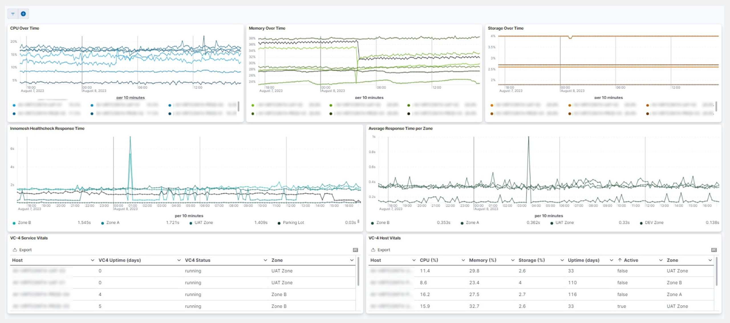Open Storage (%) column menu

562,260
